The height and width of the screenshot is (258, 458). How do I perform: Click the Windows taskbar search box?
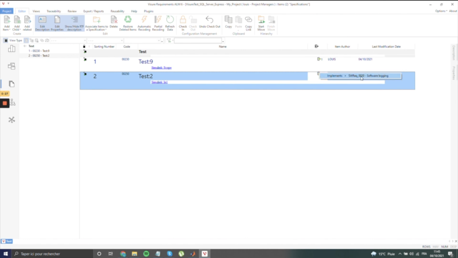tap(49, 254)
